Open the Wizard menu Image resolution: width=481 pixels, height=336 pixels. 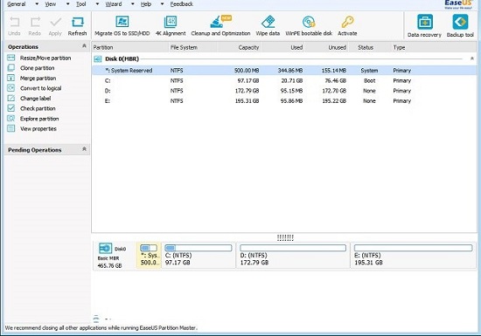click(114, 4)
